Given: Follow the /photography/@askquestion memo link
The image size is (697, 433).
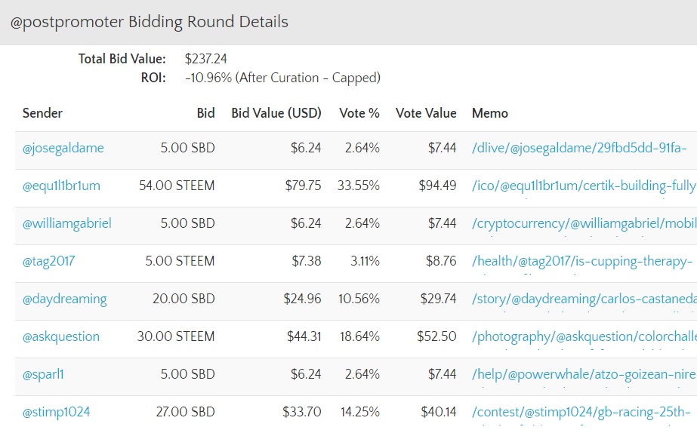Looking at the screenshot, I should click(583, 336).
